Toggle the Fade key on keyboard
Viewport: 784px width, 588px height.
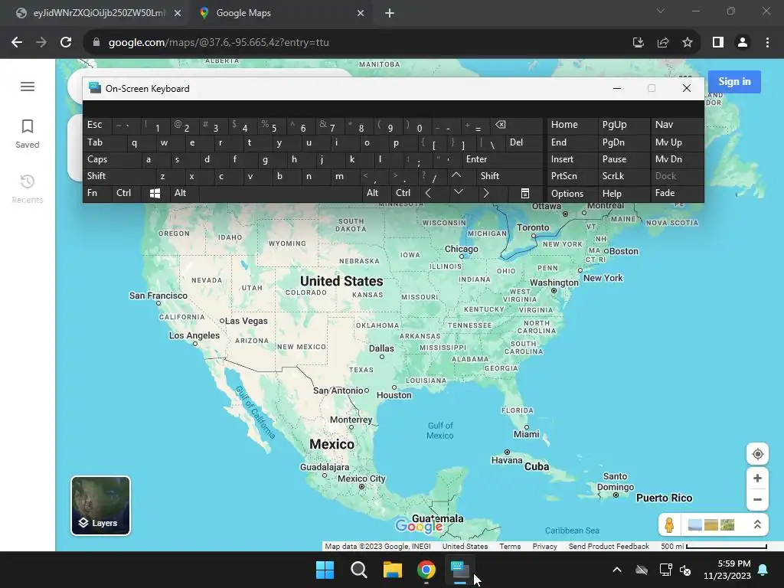tap(677, 193)
